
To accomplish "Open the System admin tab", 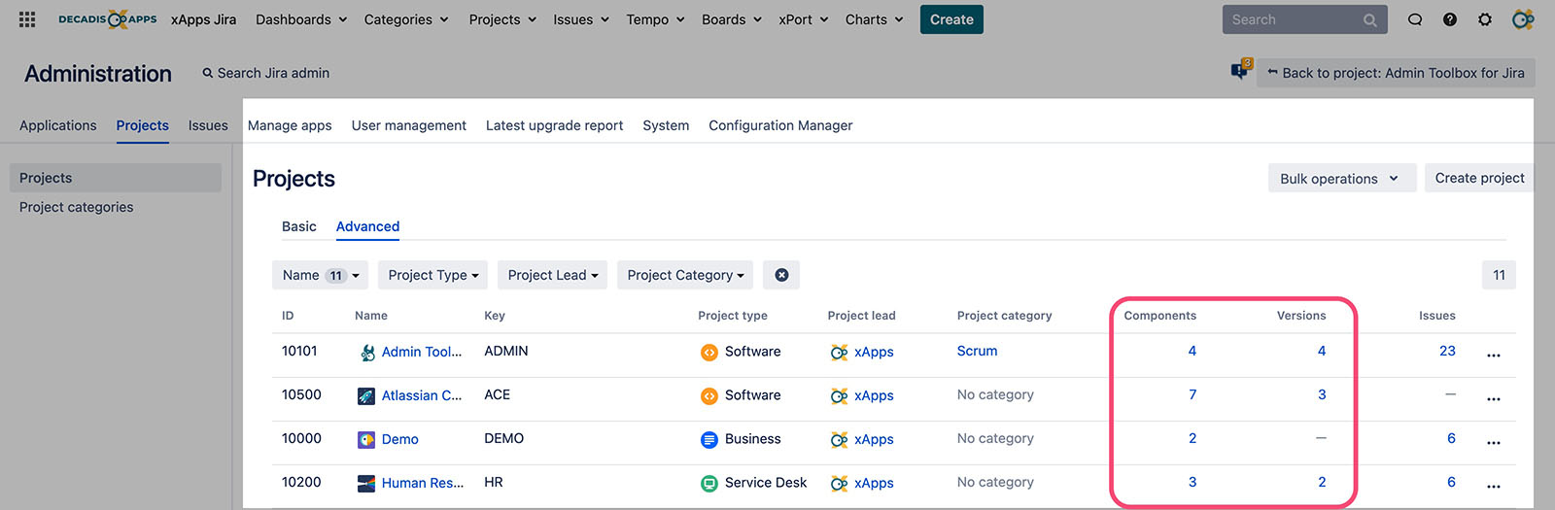I will [x=666, y=125].
